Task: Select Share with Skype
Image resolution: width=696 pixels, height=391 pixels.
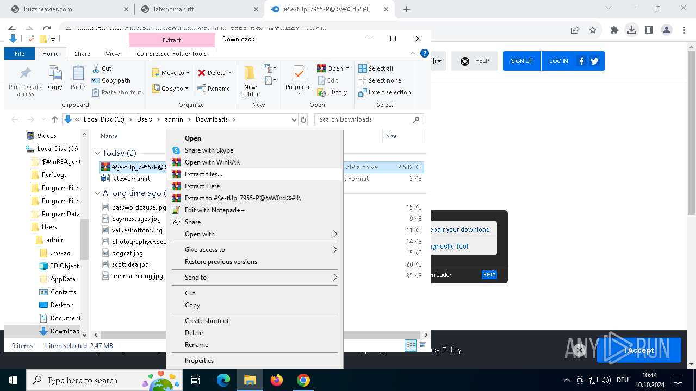Action: [x=254, y=150]
